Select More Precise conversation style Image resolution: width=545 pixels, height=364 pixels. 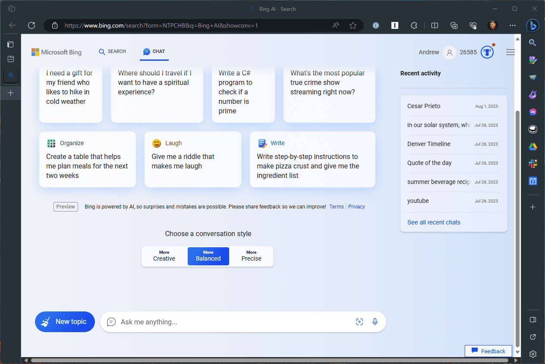(252, 256)
